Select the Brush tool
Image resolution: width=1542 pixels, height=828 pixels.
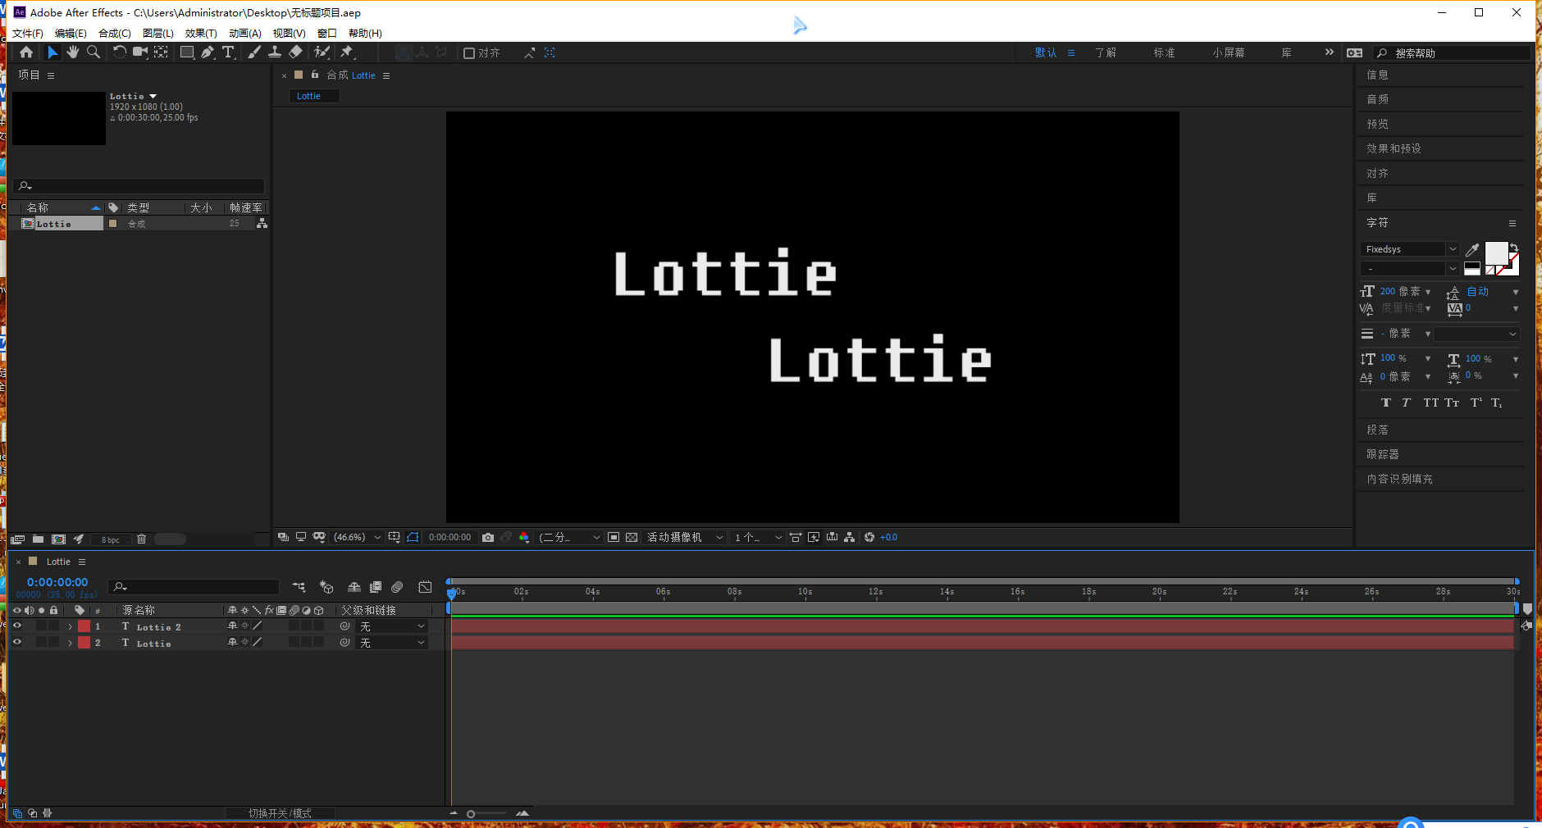tap(254, 52)
